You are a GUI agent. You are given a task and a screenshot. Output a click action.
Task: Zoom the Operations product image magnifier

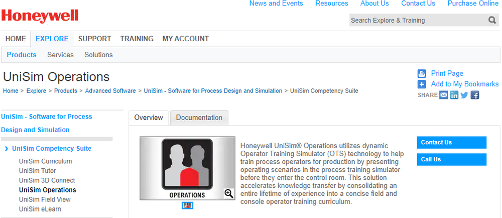coord(228,193)
